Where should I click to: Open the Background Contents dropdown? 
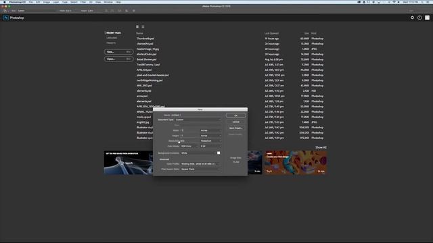pyautogui.click(x=198, y=153)
